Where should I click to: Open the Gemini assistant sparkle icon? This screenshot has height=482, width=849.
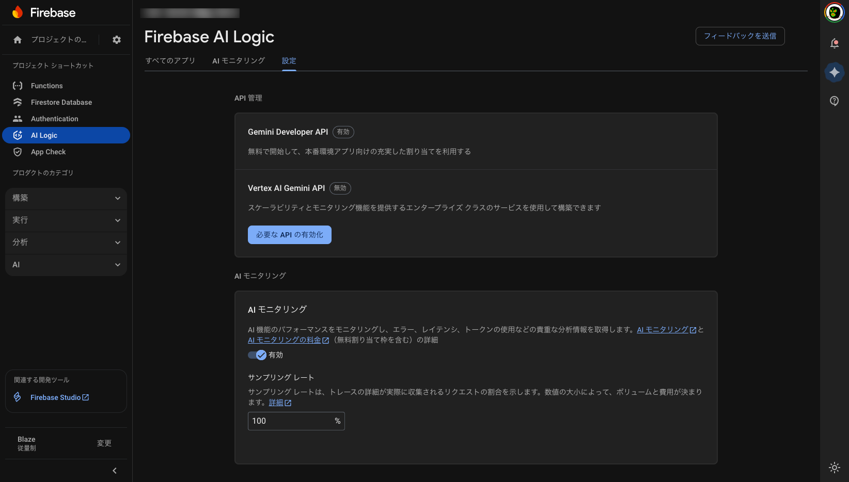[834, 72]
